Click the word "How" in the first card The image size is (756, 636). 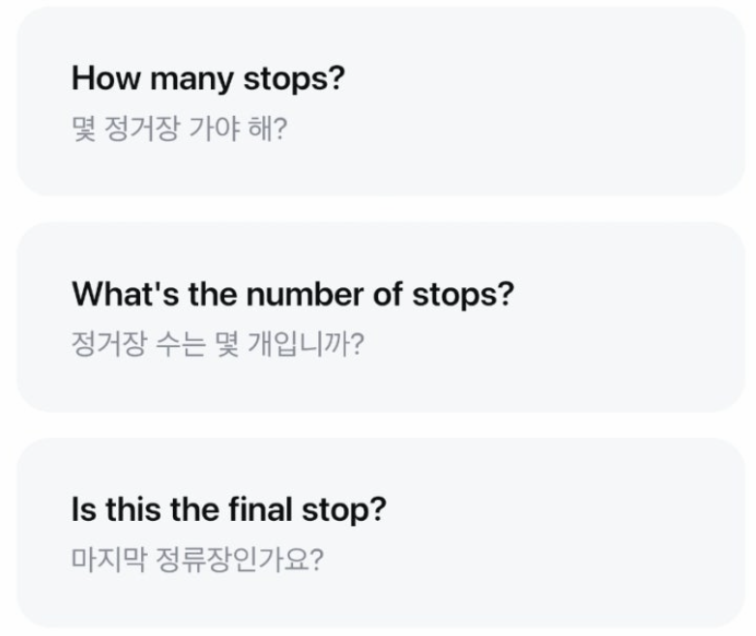[x=106, y=78]
